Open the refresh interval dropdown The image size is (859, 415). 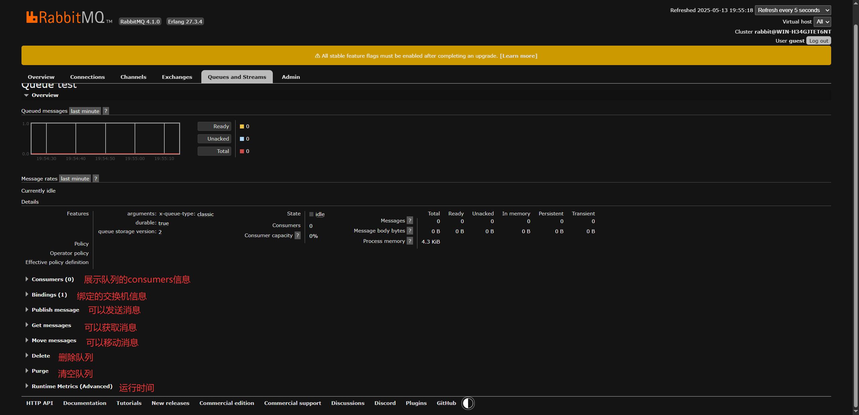coord(793,10)
